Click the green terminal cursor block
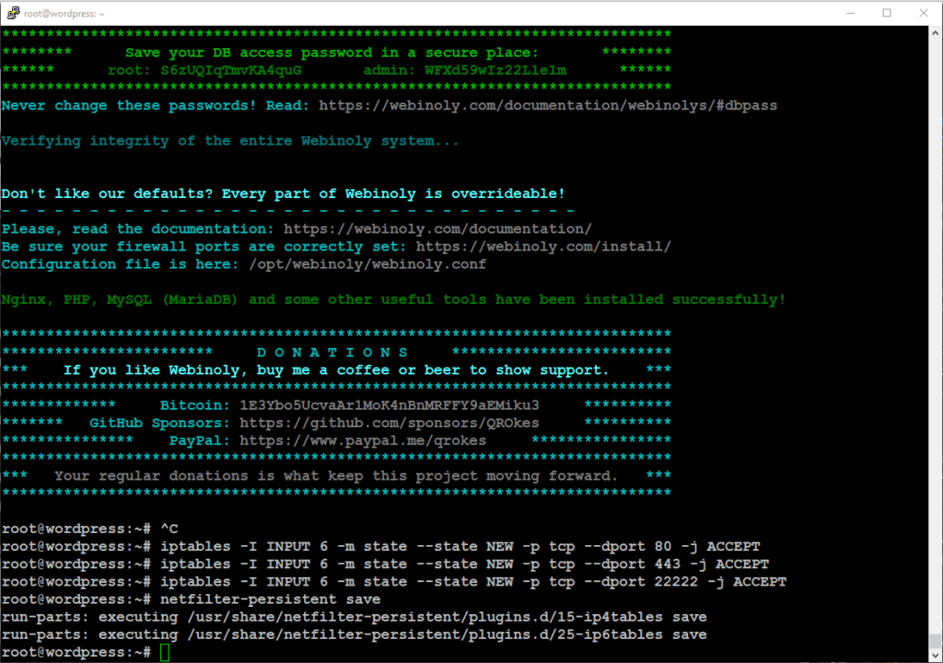Screen dimensions: 943x663 pos(165,653)
